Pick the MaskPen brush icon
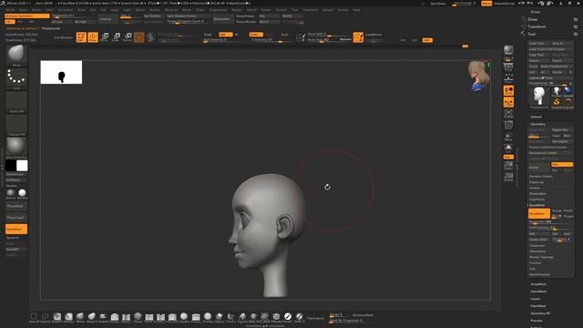 point(56,317)
